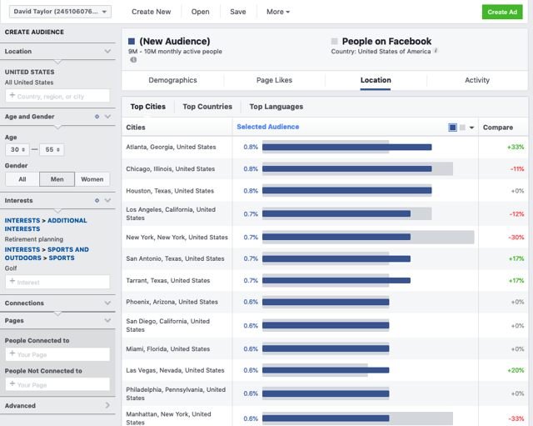Click the SPORTS AND OUTDOORS link
Image resolution: width=533 pixels, height=426 pixels.
tap(47, 253)
